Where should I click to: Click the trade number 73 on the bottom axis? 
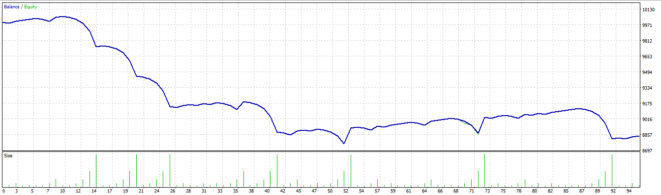488,191
